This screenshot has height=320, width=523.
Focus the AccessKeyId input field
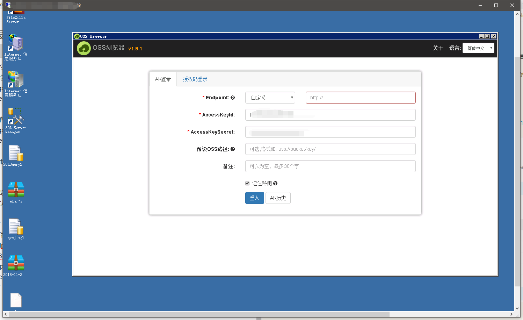click(x=330, y=115)
